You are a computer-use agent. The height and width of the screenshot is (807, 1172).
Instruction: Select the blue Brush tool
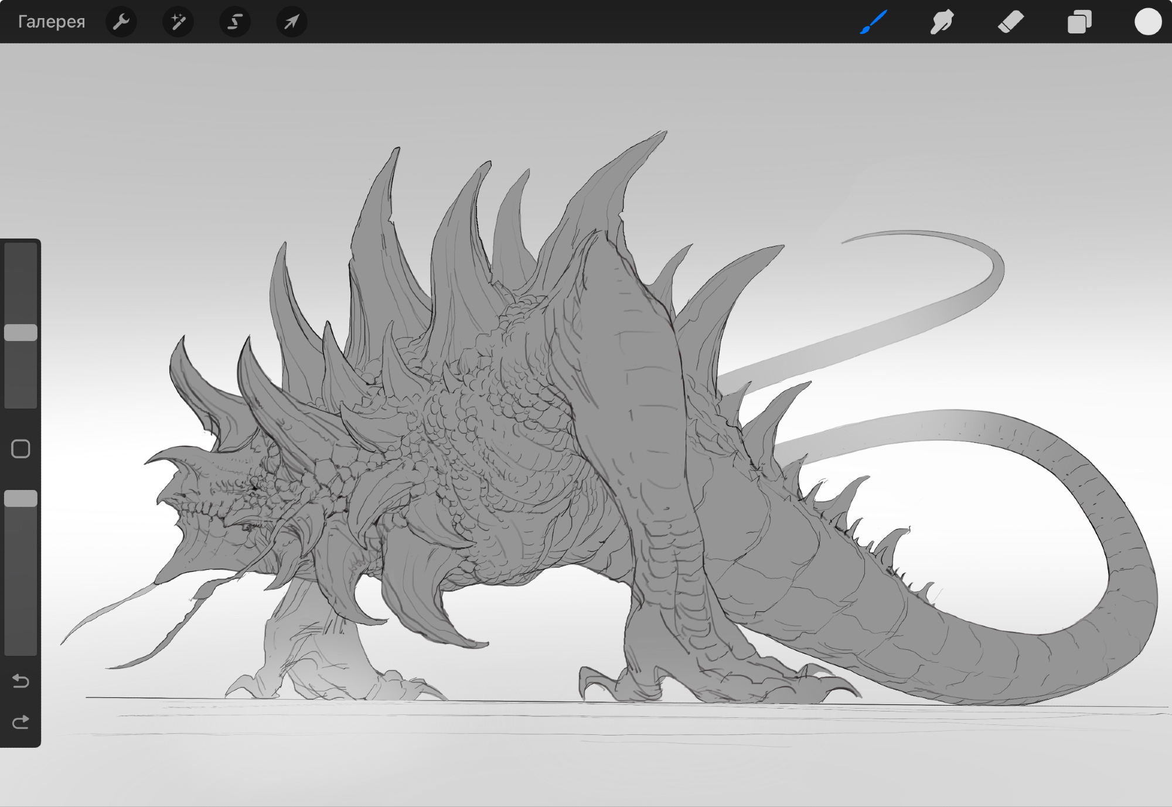873,22
